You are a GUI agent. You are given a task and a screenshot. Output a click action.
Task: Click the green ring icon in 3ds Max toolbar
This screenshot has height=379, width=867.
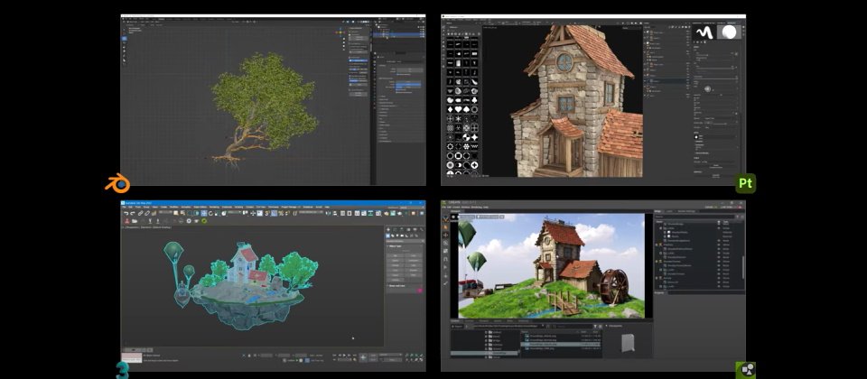pyautogui.click(x=204, y=221)
